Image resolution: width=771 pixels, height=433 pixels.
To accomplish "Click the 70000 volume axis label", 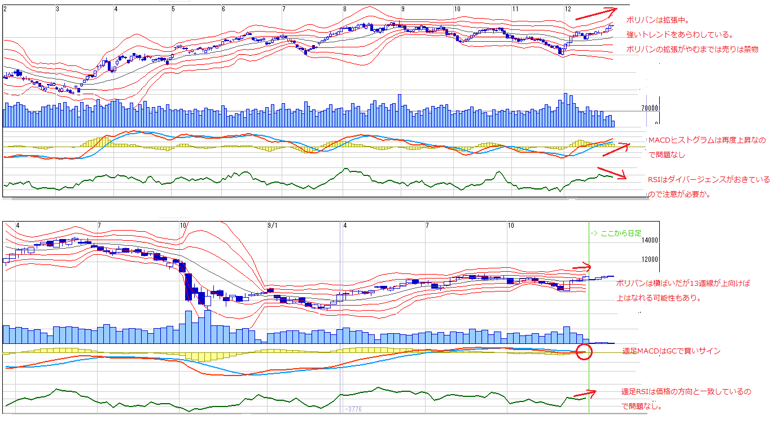I will pyautogui.click(x=648, y=108).
